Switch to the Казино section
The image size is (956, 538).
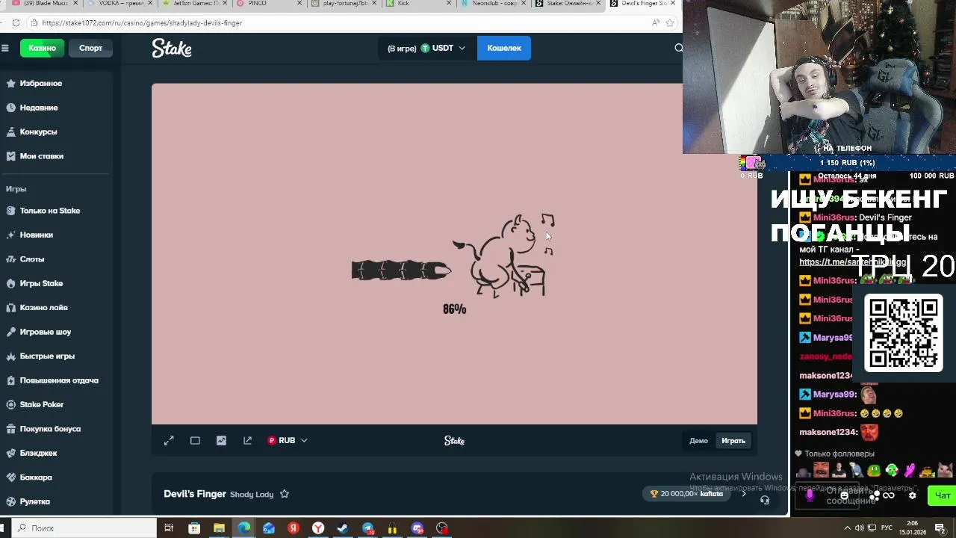pos(43,48)
